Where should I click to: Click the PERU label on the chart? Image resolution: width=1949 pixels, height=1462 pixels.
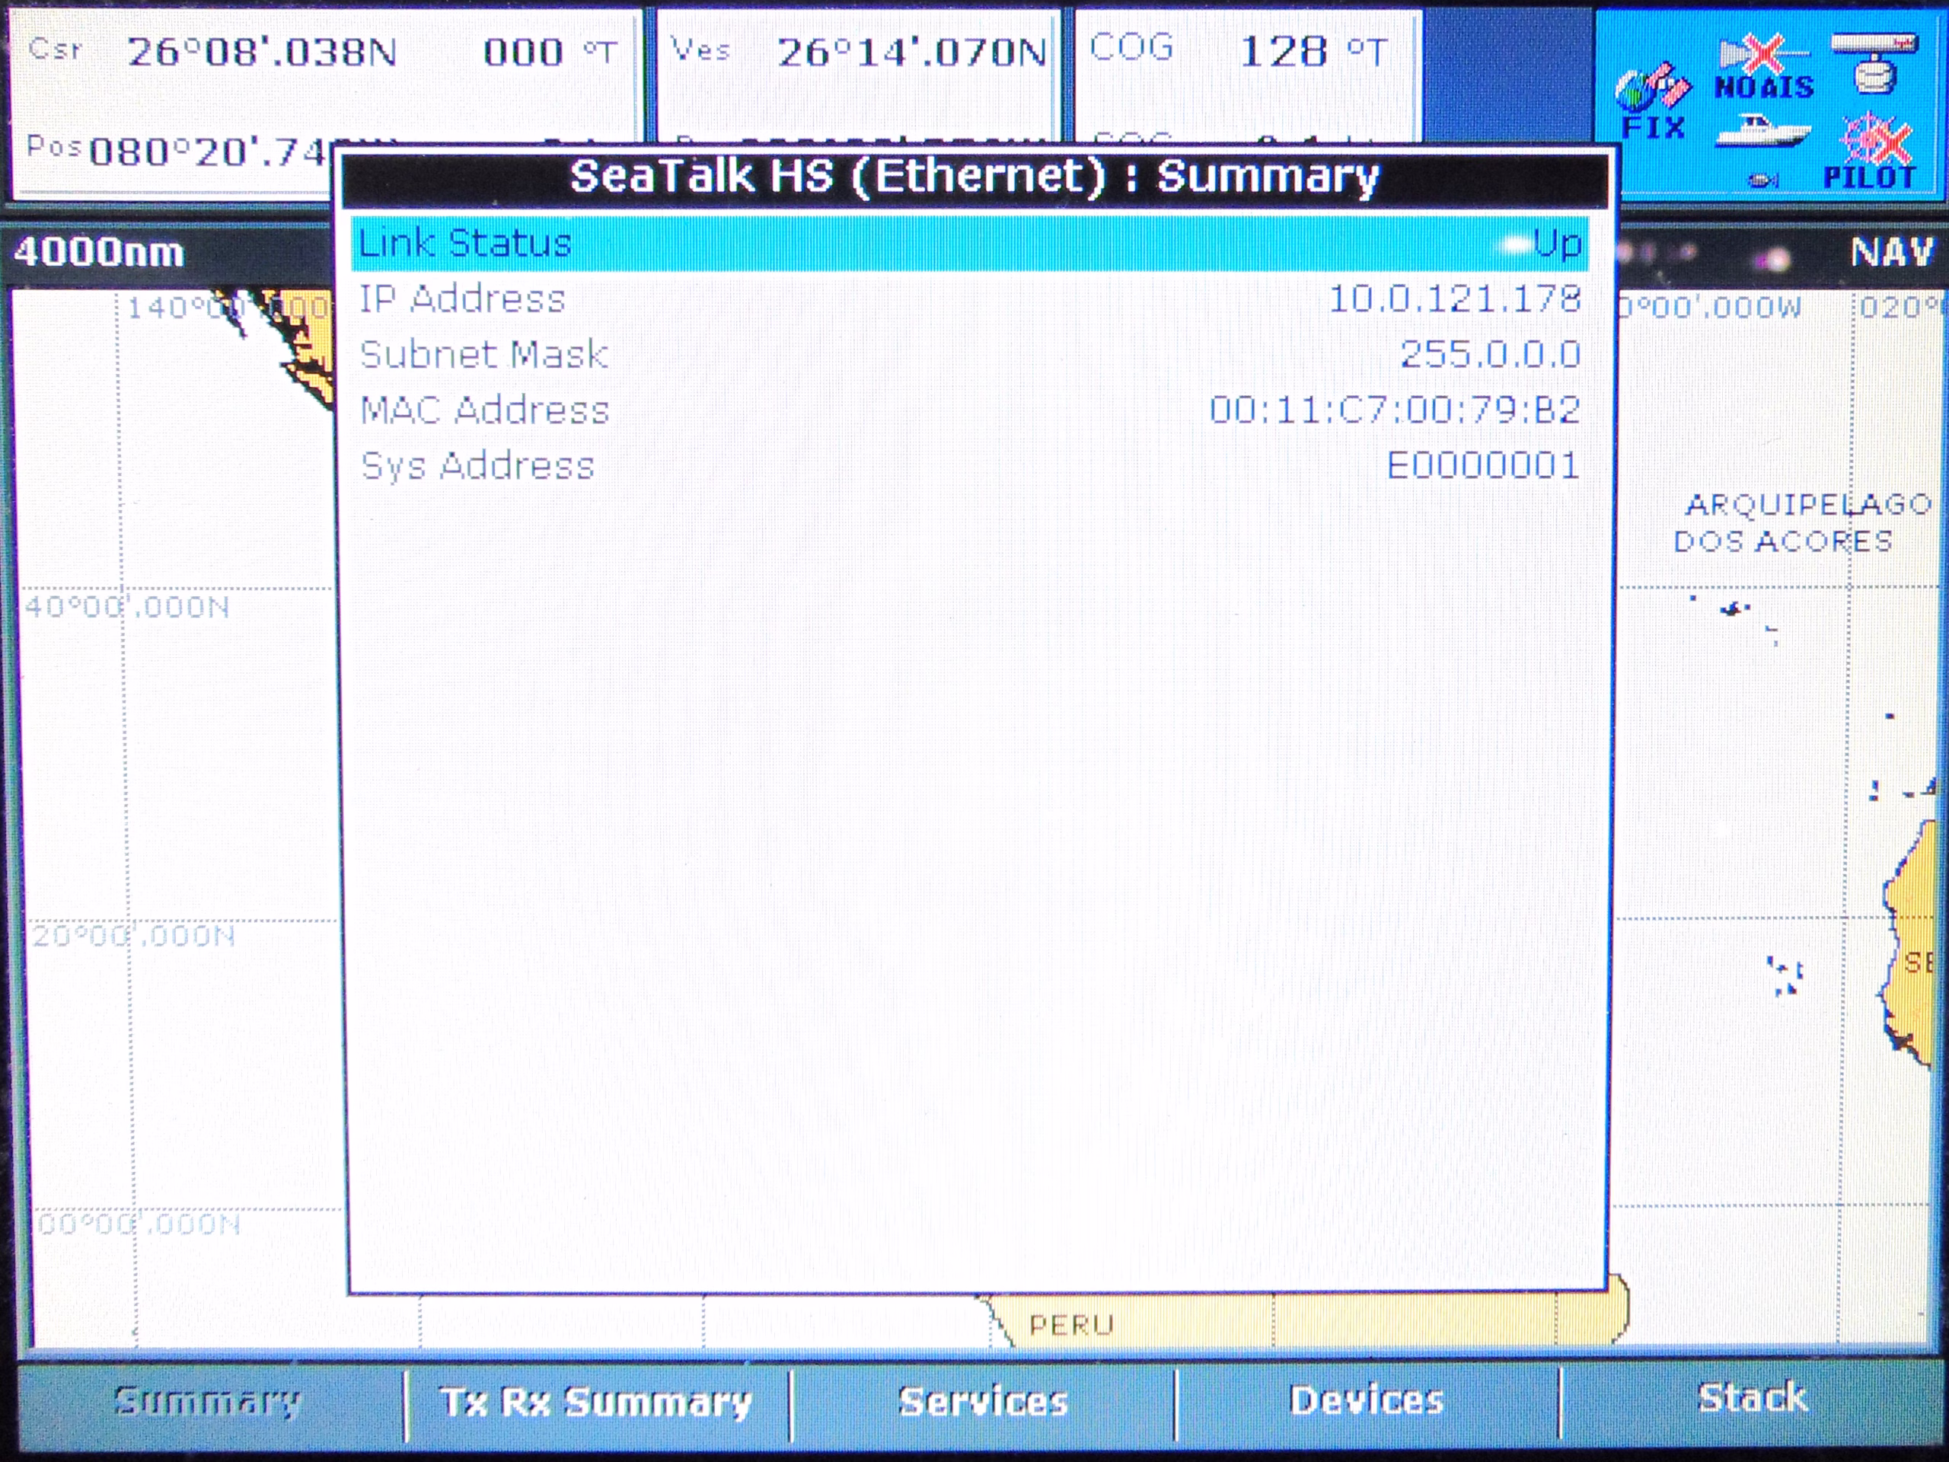pos(1071,1324)
